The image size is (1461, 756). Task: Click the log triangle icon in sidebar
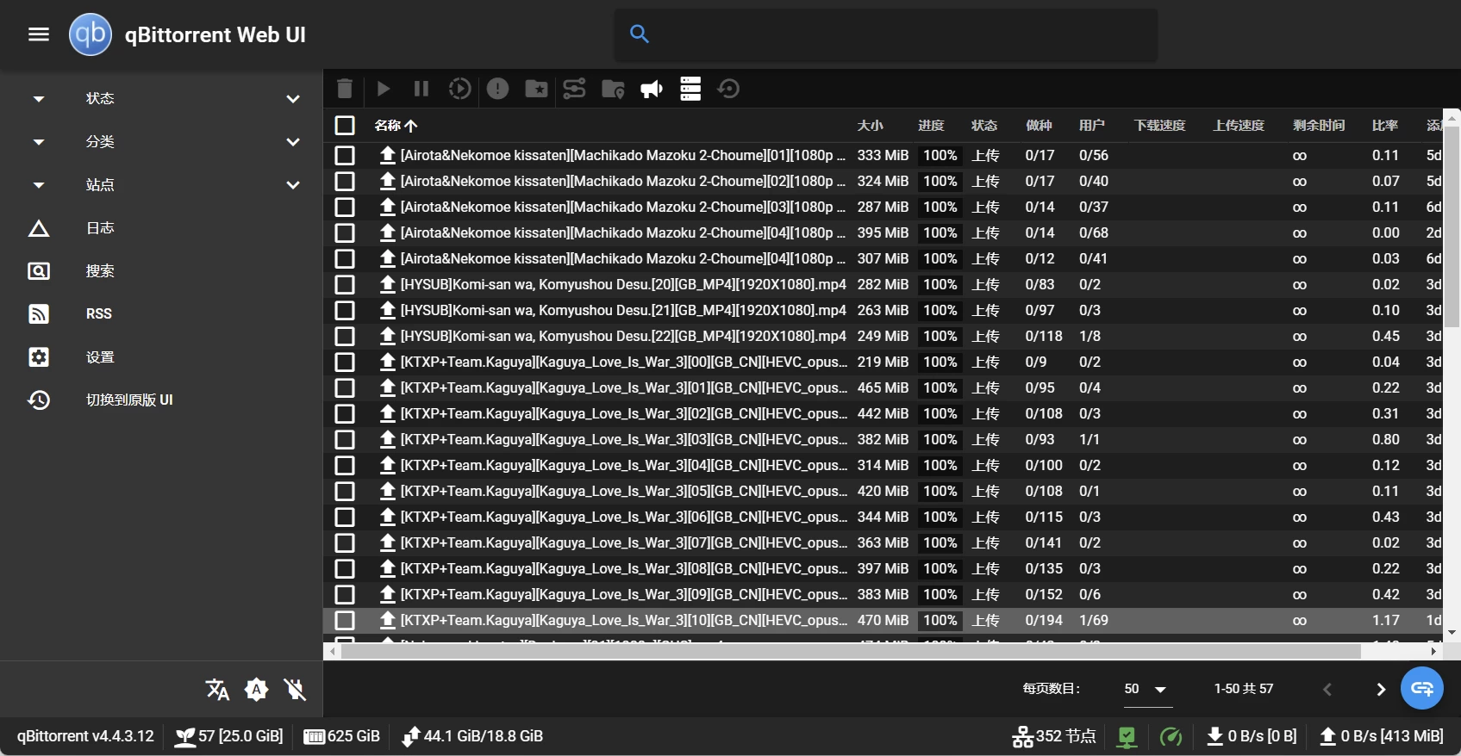39,228
